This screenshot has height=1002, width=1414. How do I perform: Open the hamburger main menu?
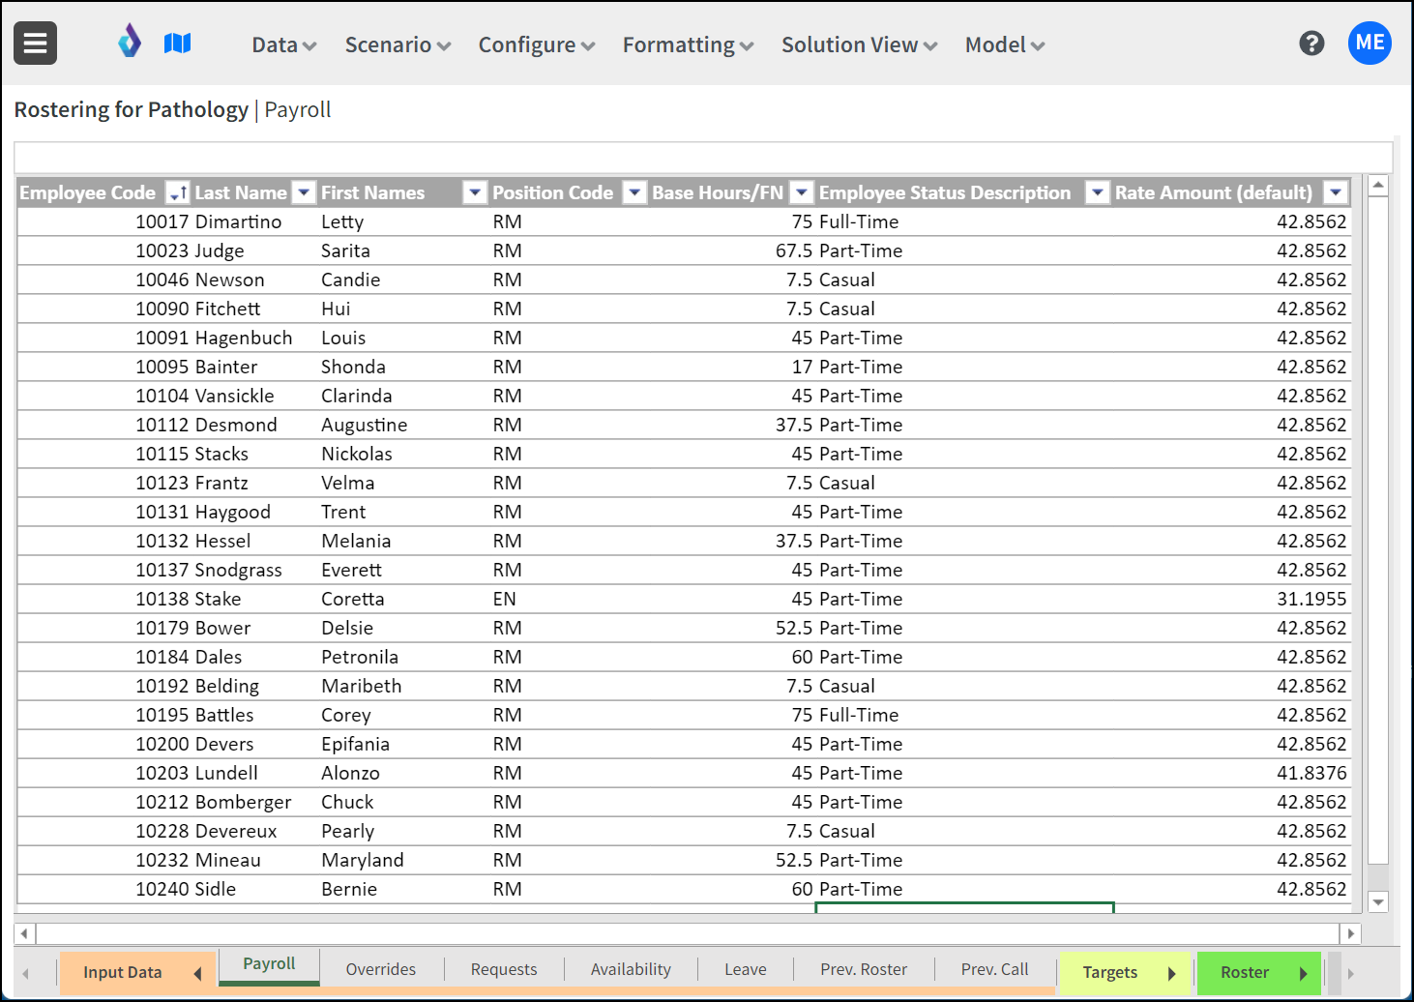point(35,44)
